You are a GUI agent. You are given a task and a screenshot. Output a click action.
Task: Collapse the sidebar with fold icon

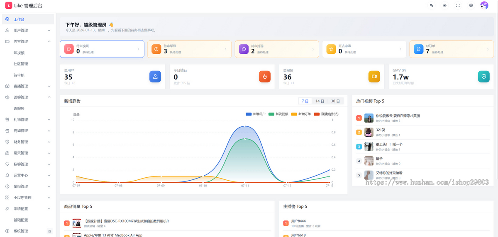coord(50,231)
